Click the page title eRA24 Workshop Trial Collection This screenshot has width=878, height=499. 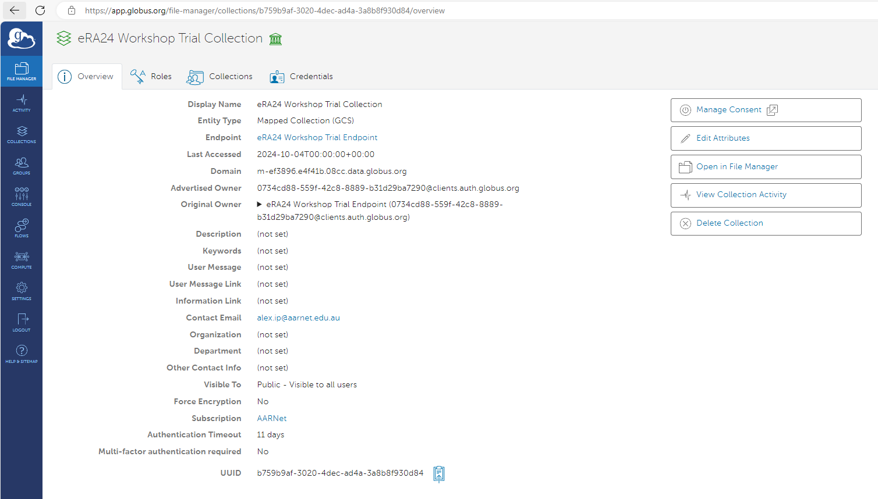(x=170, y=38)
